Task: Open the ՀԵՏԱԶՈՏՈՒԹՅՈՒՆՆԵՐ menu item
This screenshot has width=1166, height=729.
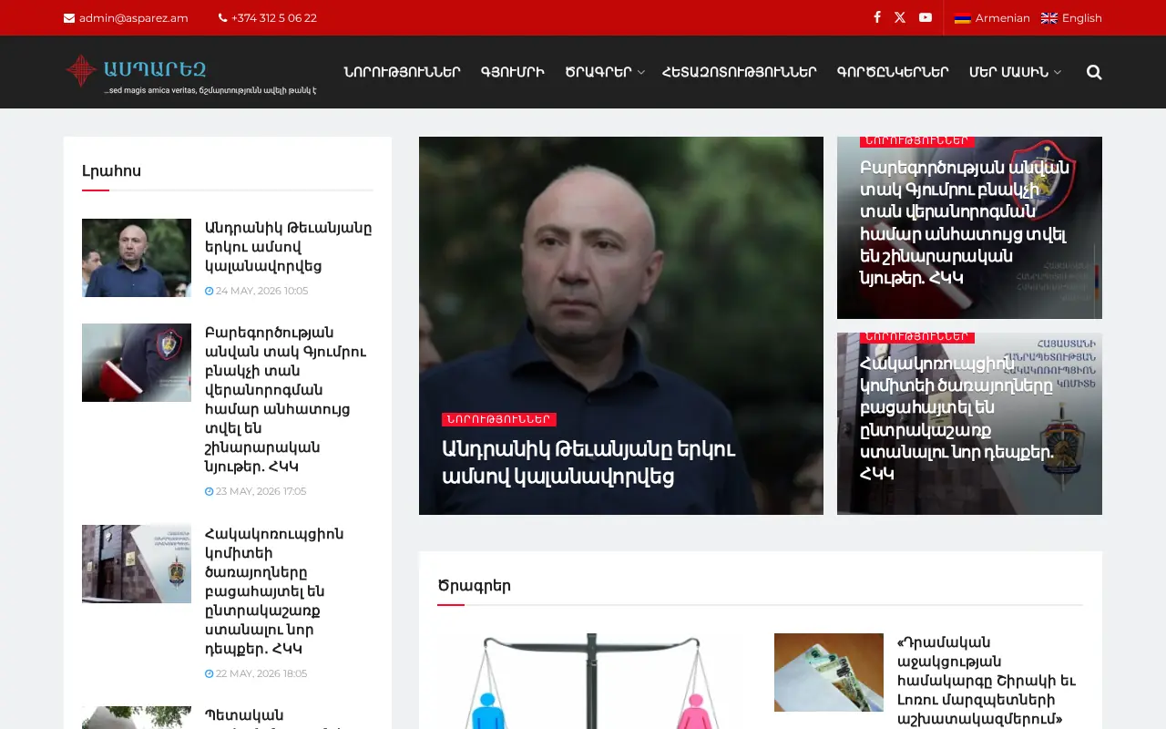Action: 740,72
